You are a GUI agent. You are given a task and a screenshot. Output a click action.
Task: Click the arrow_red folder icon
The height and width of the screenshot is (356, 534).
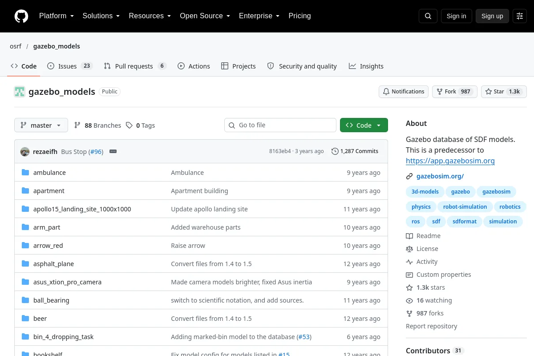point(25,246)
